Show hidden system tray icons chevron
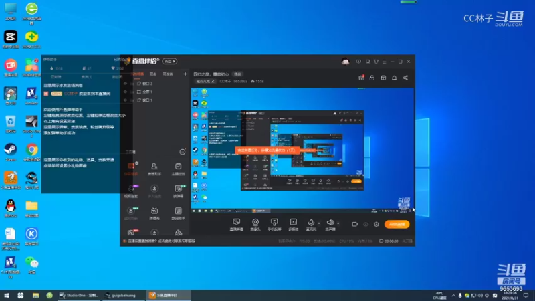This screenshot has height=301, width=535. coord(453,296)
